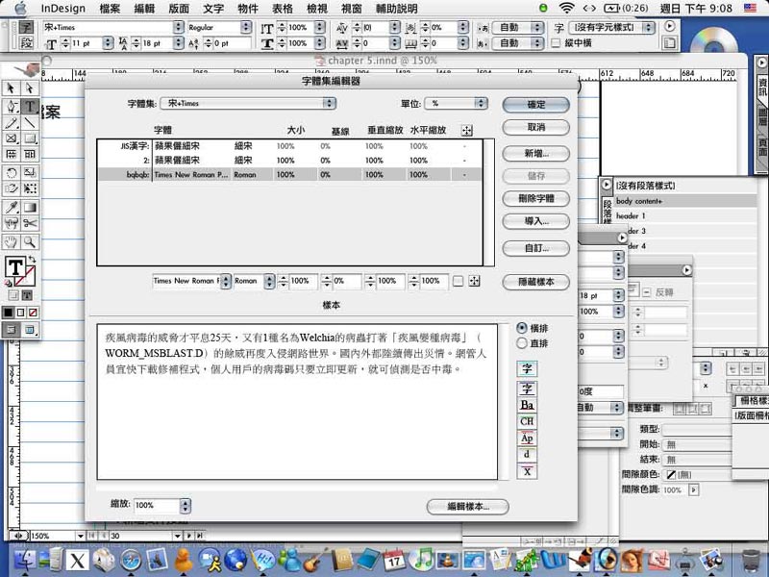The image size is (769, 577).
Task: Toggle the 'CH' cap height guide icon
Action: pyautogui.click(x=527, y=421)
